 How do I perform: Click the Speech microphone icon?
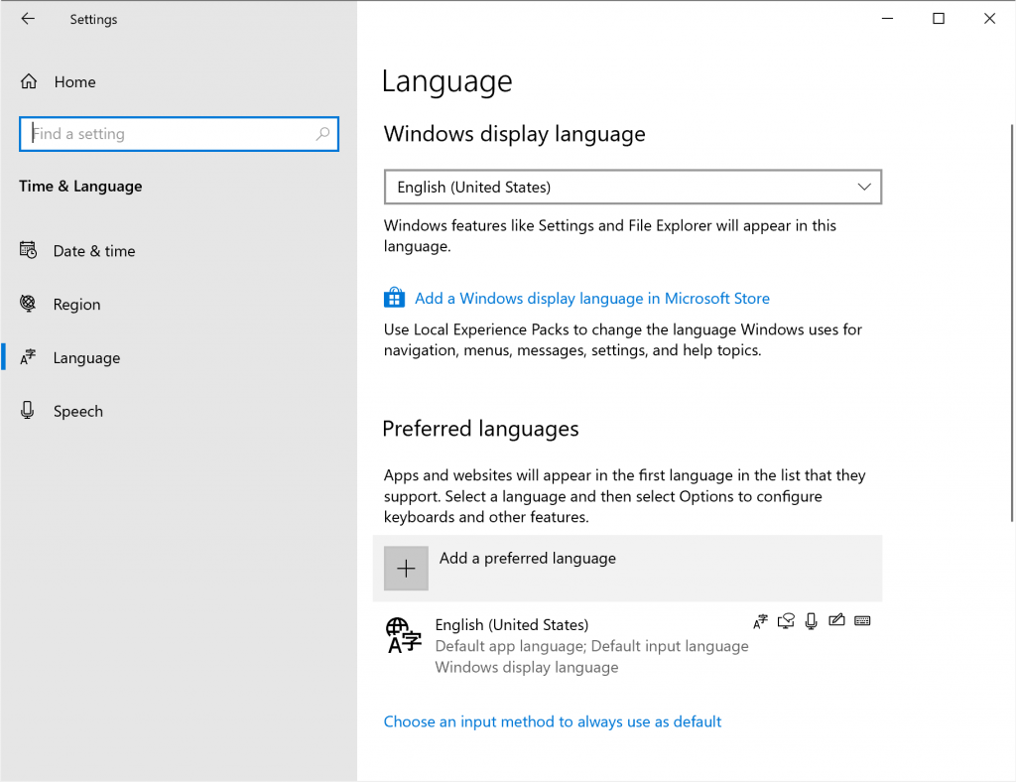(27, 410)
